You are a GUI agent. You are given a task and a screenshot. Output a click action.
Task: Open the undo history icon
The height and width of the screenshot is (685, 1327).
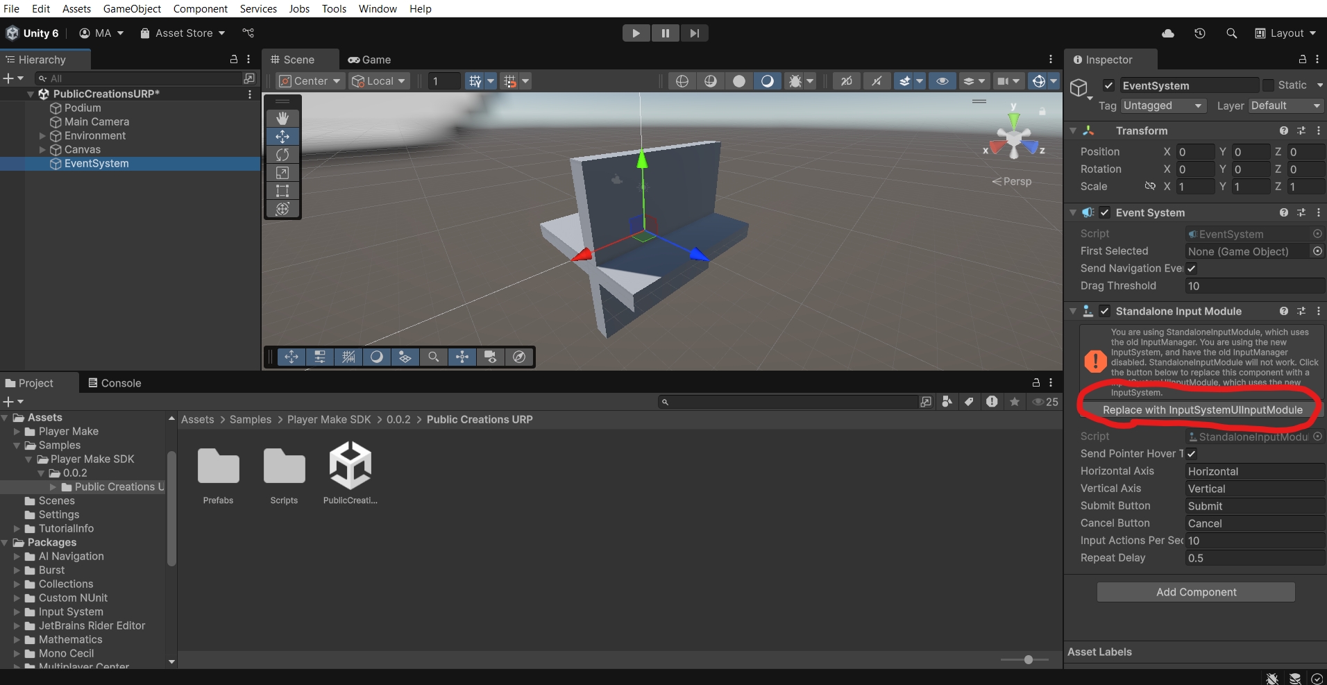(x=1200, y=33)
